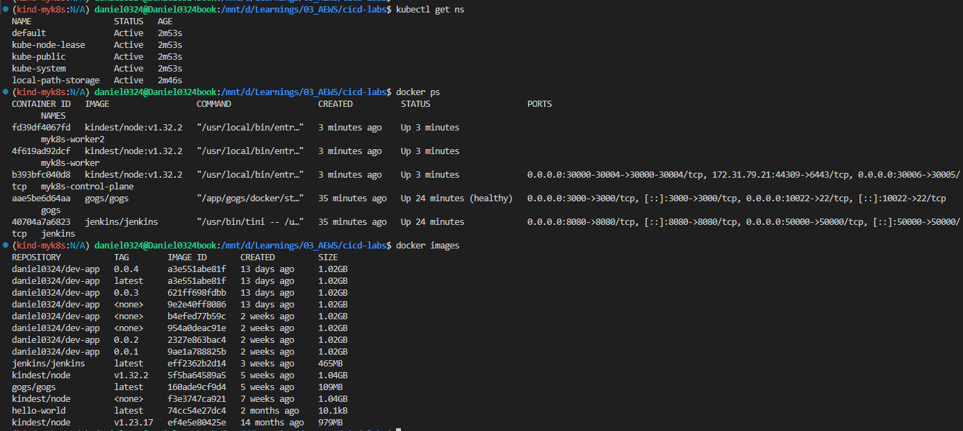This screenshot has width=963, height=431.
Task: Select tag 0.0.3 of dev-app
Action: (x=126, y=293)
